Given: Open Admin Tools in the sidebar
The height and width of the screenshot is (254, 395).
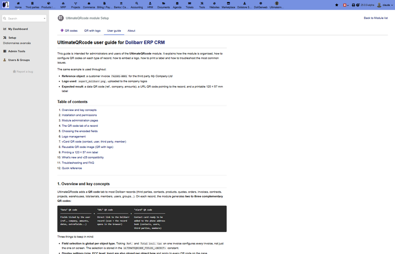Looking at the screenshot, I should [x=16, y=51].
